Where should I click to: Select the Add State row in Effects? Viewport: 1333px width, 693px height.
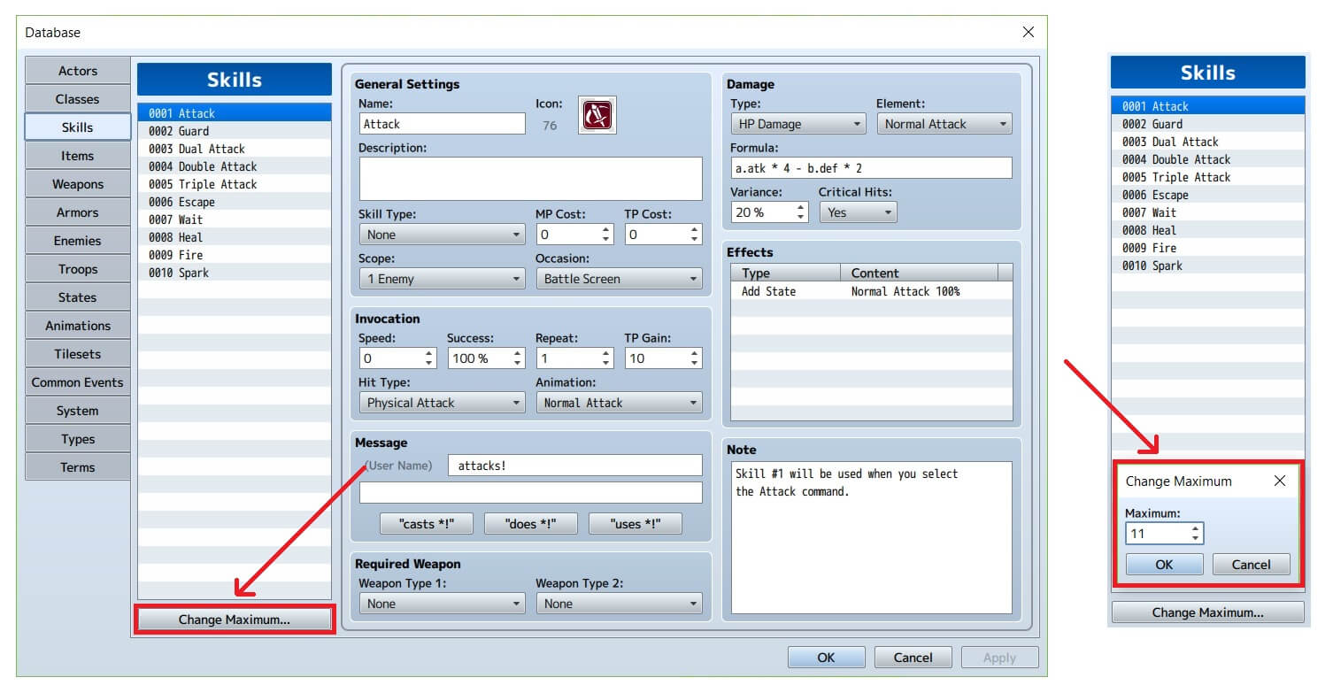coord(872,291)
